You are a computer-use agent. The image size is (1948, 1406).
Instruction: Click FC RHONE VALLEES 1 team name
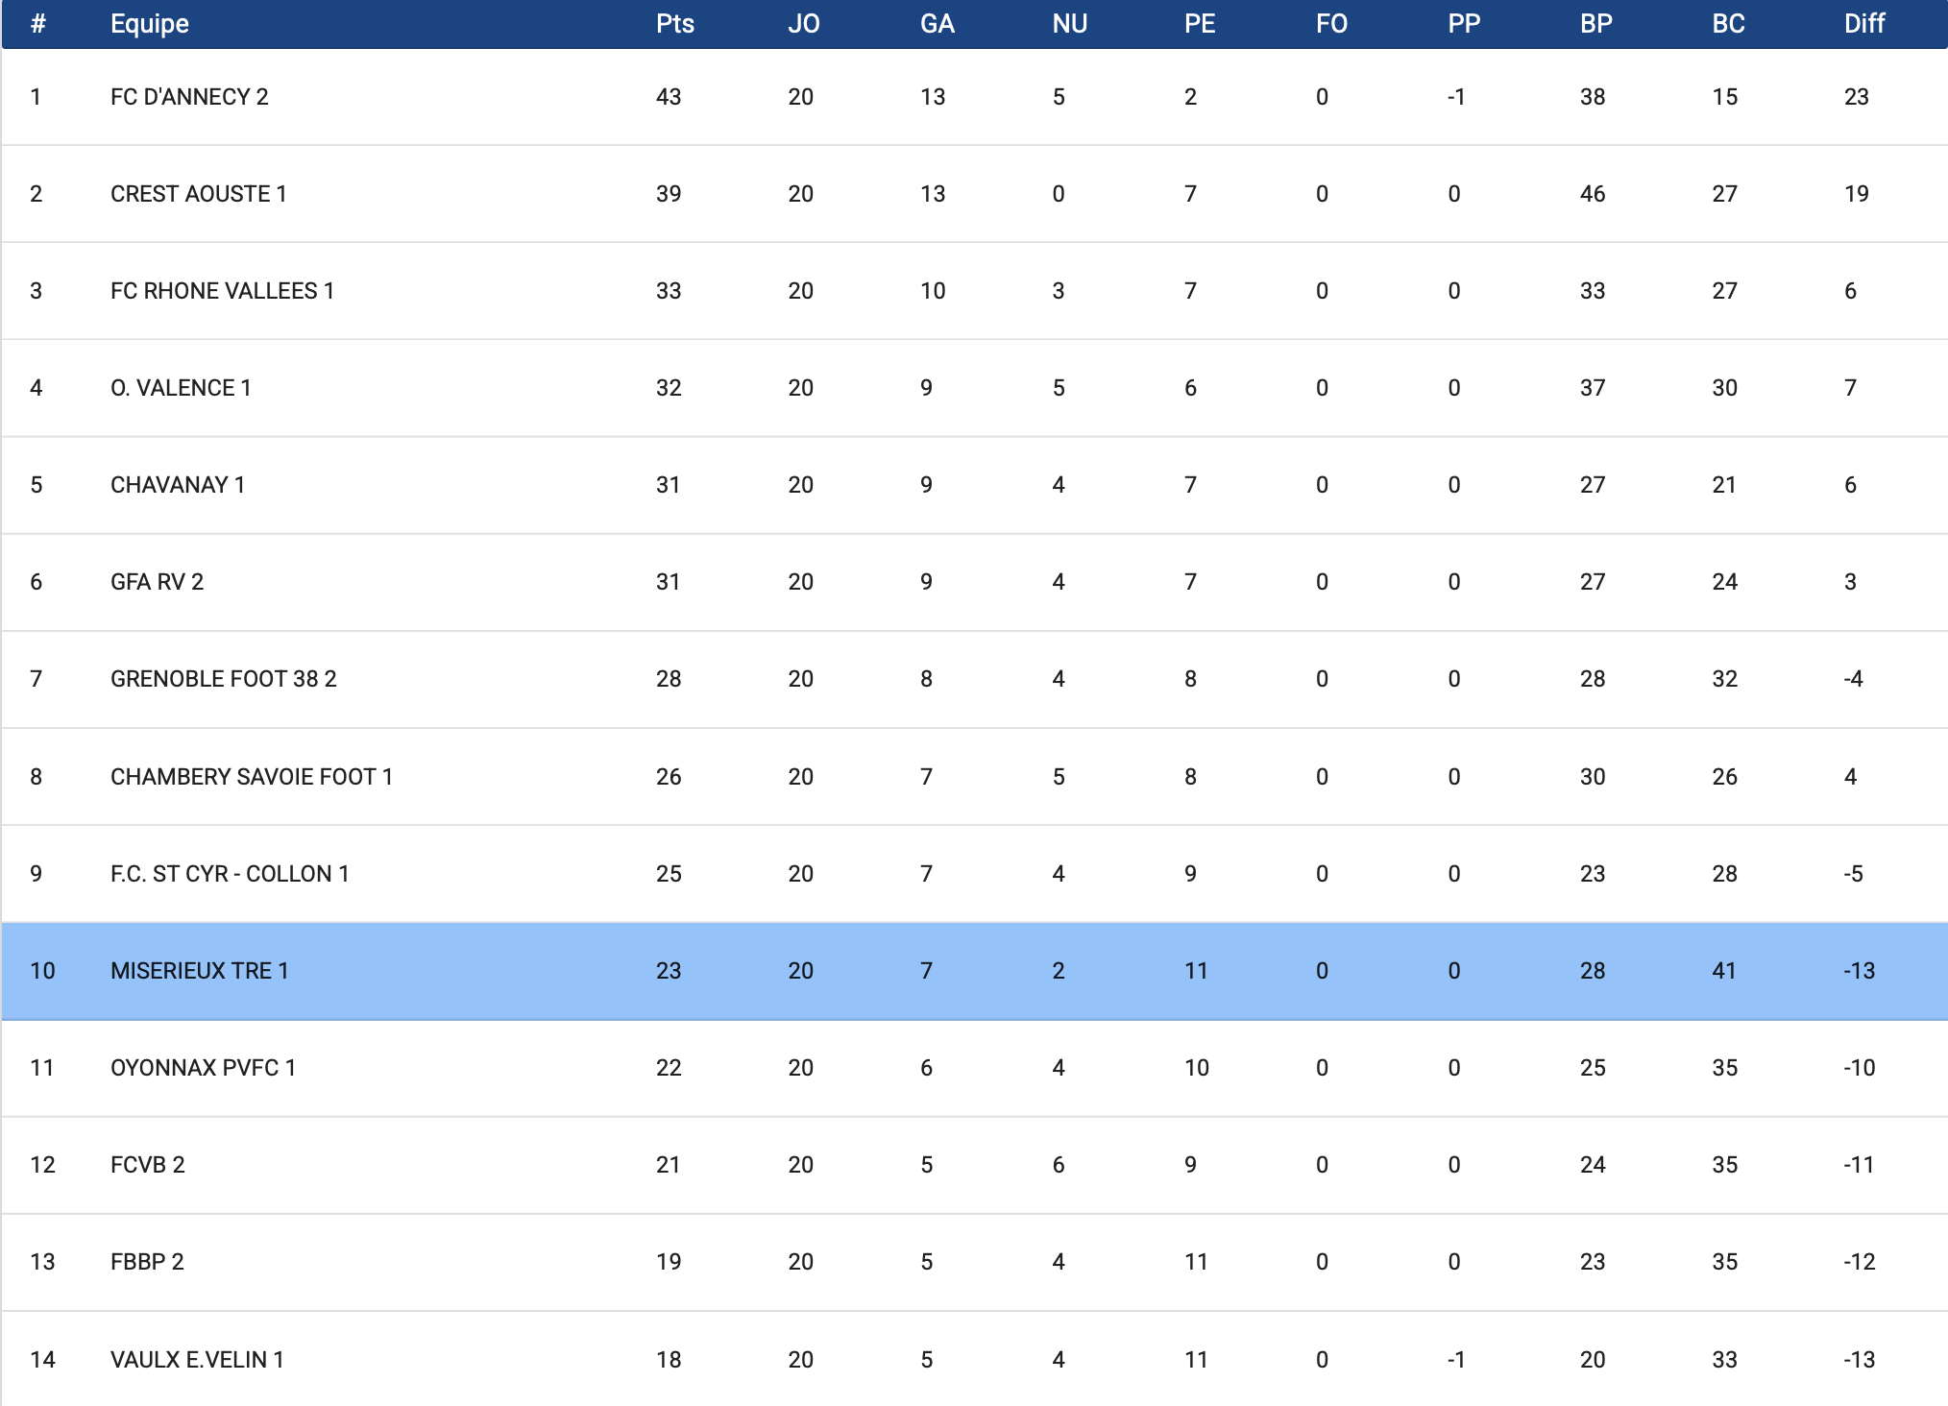pyautogui.click(x=222, y=291)
